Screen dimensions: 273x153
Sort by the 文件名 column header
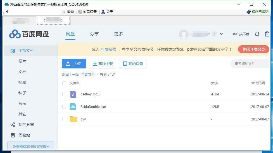(75, 83)
